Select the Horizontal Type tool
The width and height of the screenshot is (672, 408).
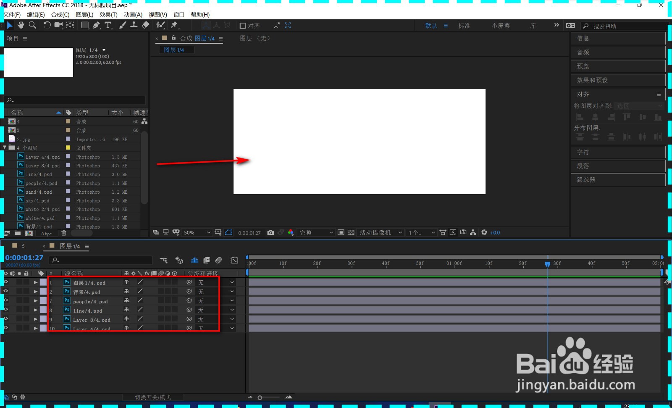[x=108, y=25]
